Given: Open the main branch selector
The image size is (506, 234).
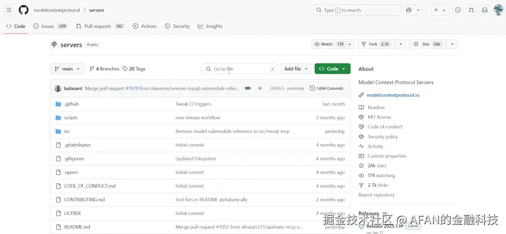Looking at the screenshot, I should pos(67,69).
